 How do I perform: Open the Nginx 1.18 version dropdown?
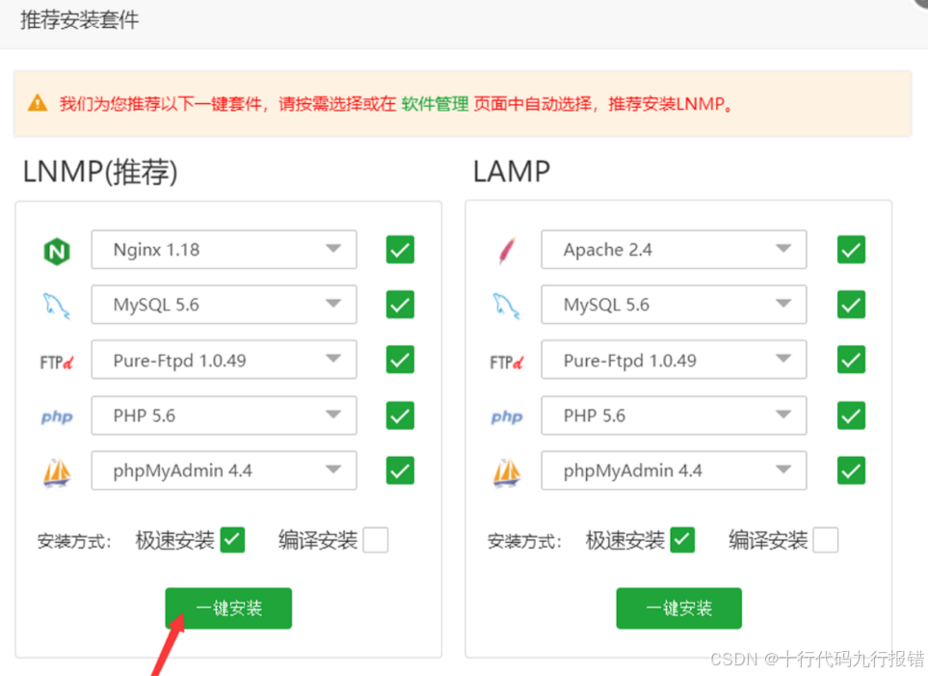[x=224, y=250]
